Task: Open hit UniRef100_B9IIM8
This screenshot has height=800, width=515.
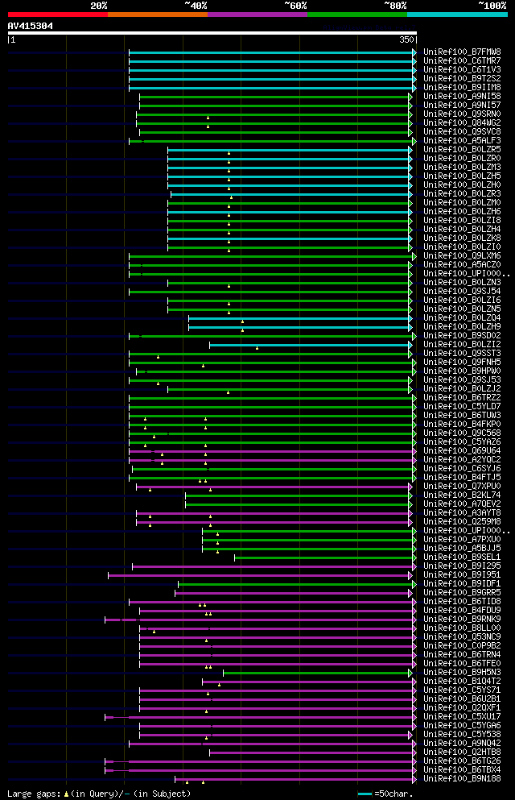Action: pos(462,87)
